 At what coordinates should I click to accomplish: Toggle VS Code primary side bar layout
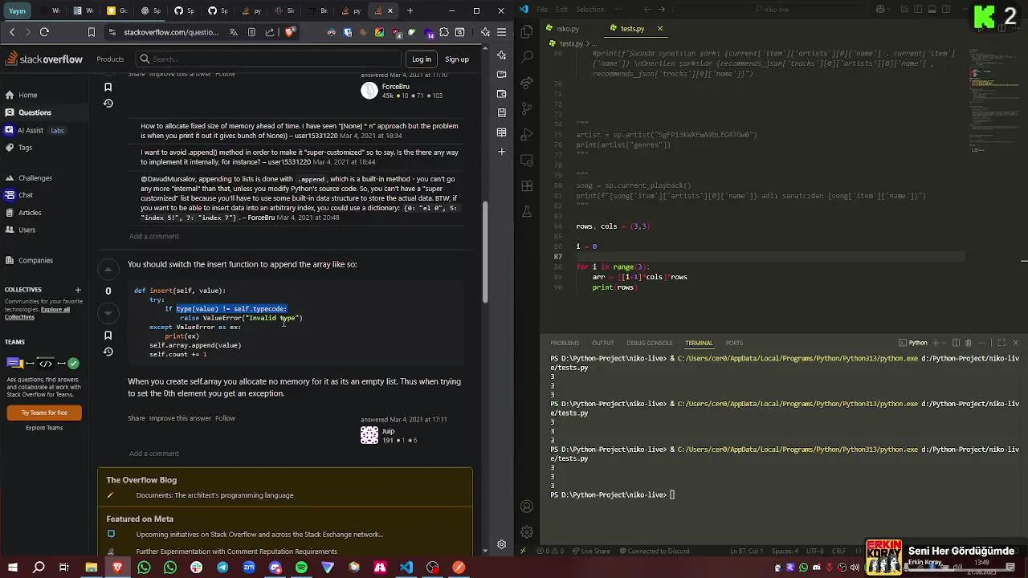click(x=920, y=10)
